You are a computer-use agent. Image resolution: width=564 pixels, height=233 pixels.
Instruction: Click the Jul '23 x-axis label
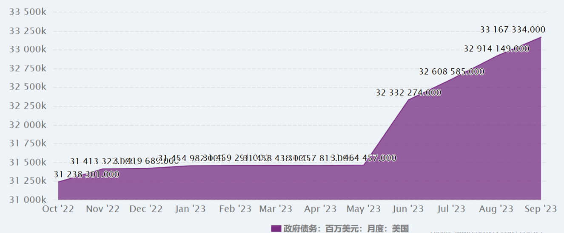coord(451,209)
